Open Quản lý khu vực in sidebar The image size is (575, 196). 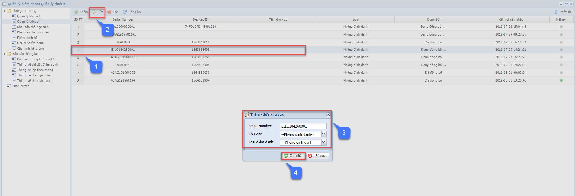pyautogui.click(x=29, y=16)
